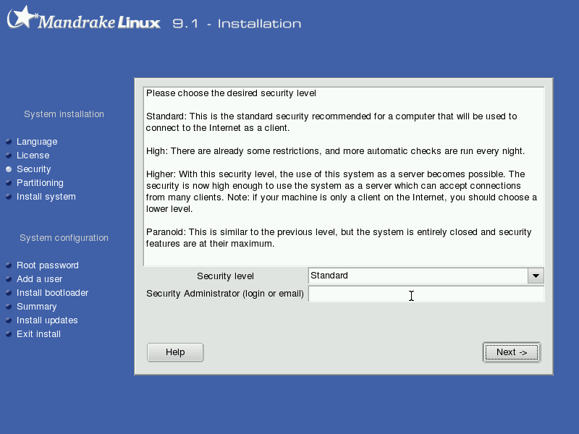Select the Install system step

[46, 197]
